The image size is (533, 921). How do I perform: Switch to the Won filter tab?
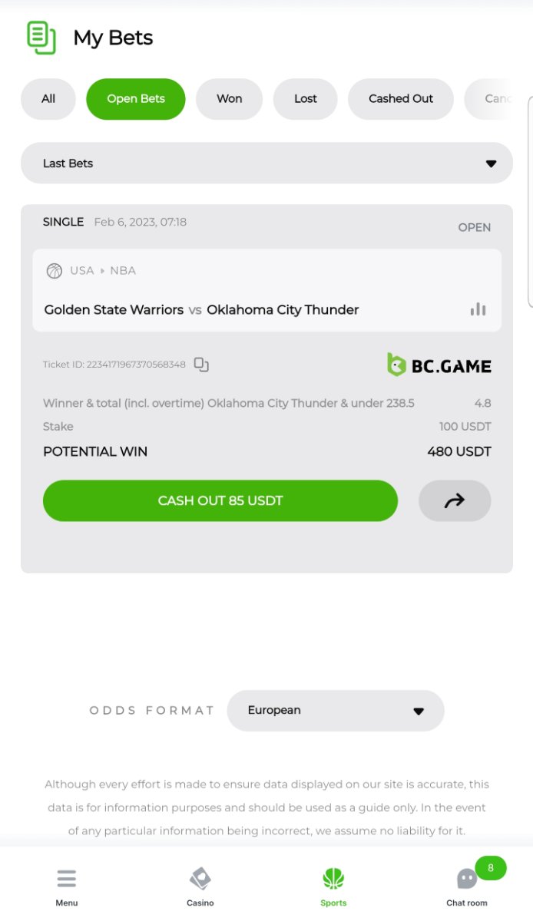(x=229, y=99)
